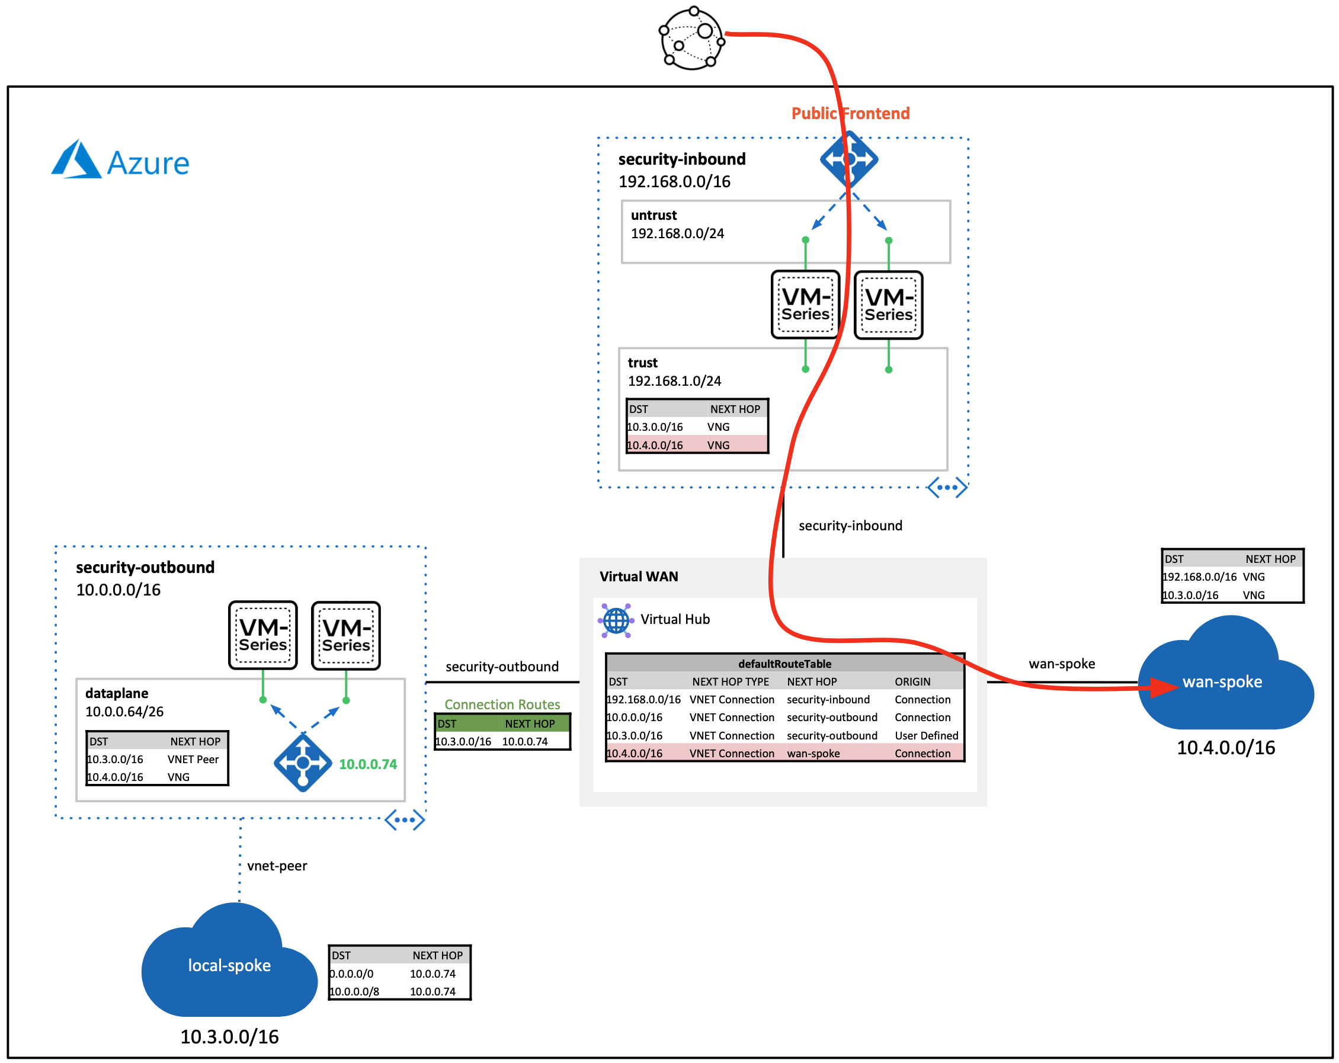Click the defaultRouteTable header

point(784,664)
